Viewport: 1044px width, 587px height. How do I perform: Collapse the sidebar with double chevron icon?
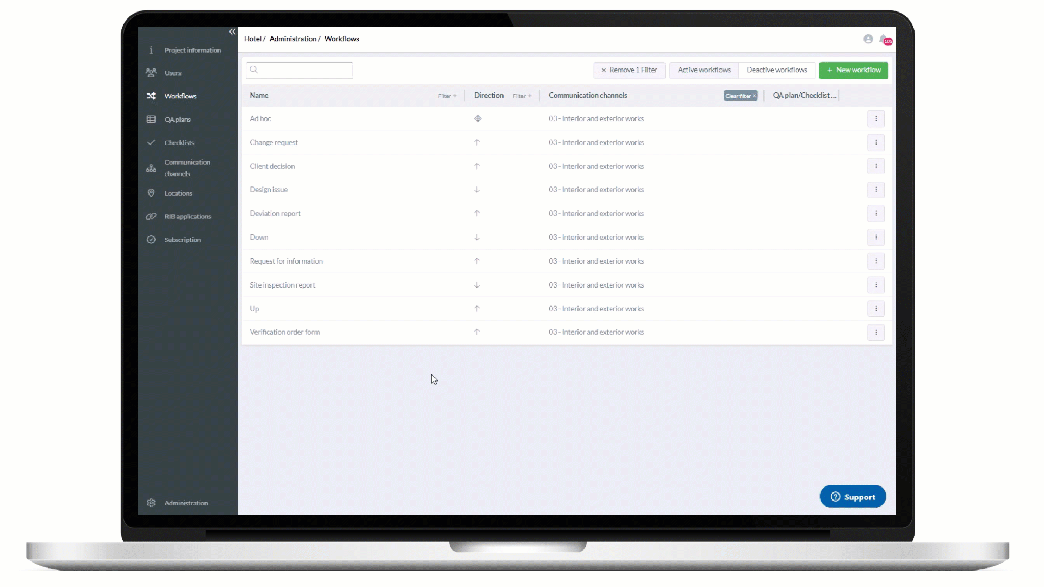click(232, 32)
